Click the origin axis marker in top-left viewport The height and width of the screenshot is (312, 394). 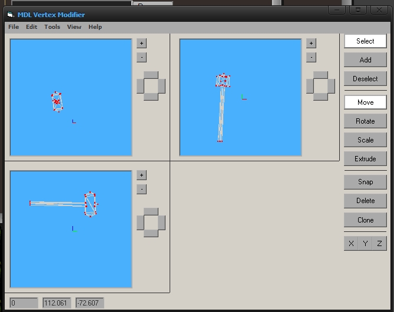(x=74, y=121)
